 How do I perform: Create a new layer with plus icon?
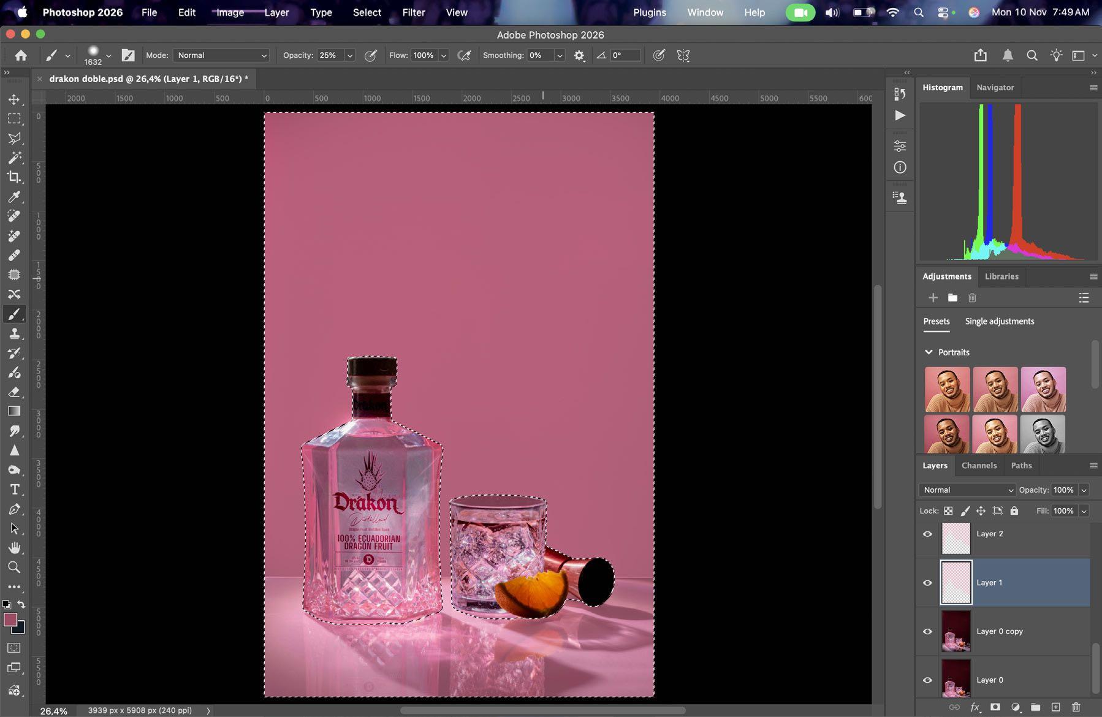1055,707
